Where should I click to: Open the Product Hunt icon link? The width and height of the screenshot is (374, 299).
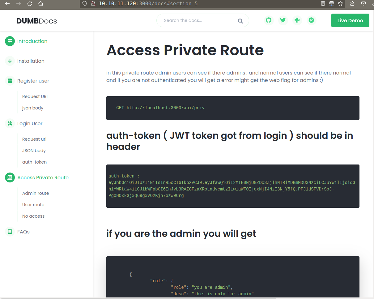coord(311,20)
